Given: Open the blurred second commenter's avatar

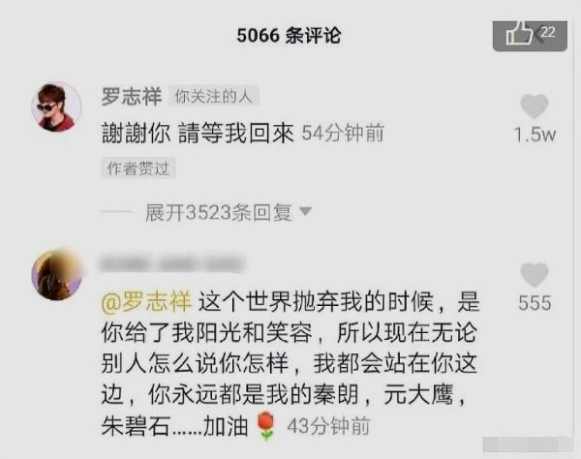Looking at the screenshot, I should click(x=56, y=274).
